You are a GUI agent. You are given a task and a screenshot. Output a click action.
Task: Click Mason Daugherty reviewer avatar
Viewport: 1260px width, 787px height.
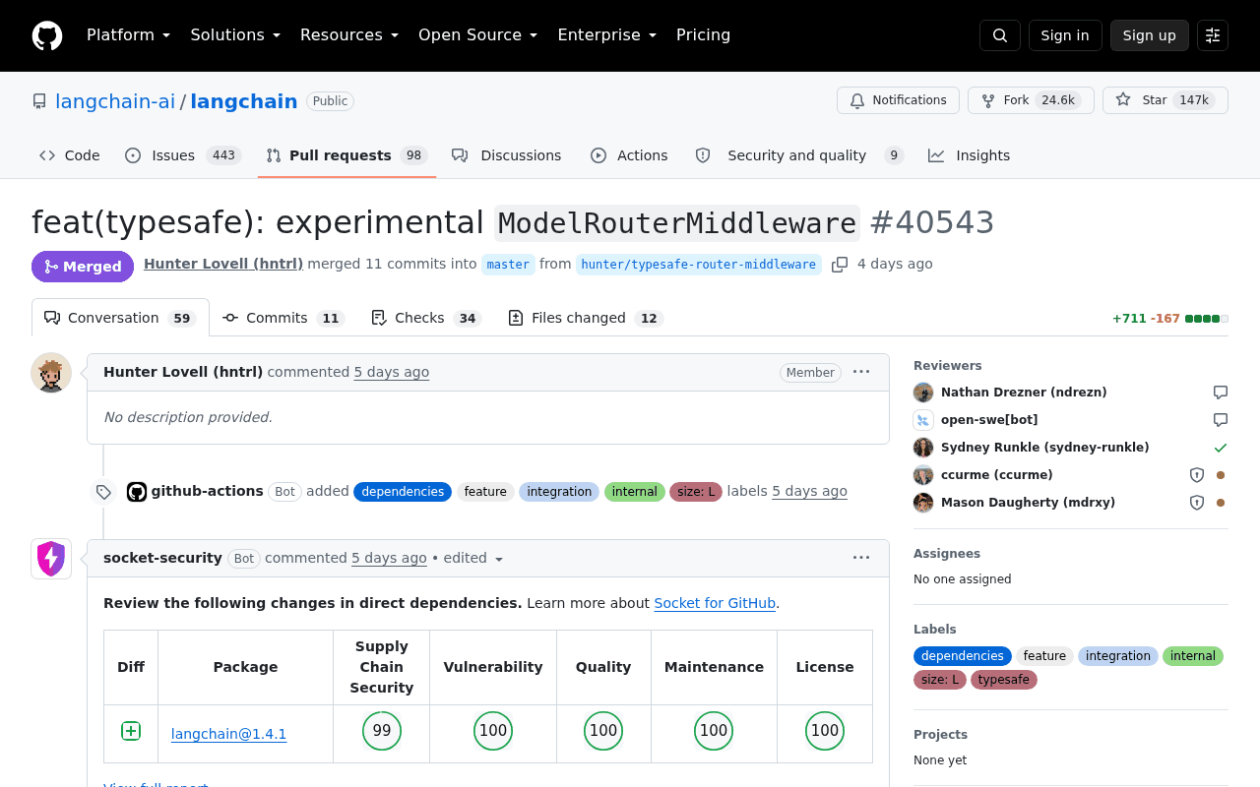coord(923,503)
